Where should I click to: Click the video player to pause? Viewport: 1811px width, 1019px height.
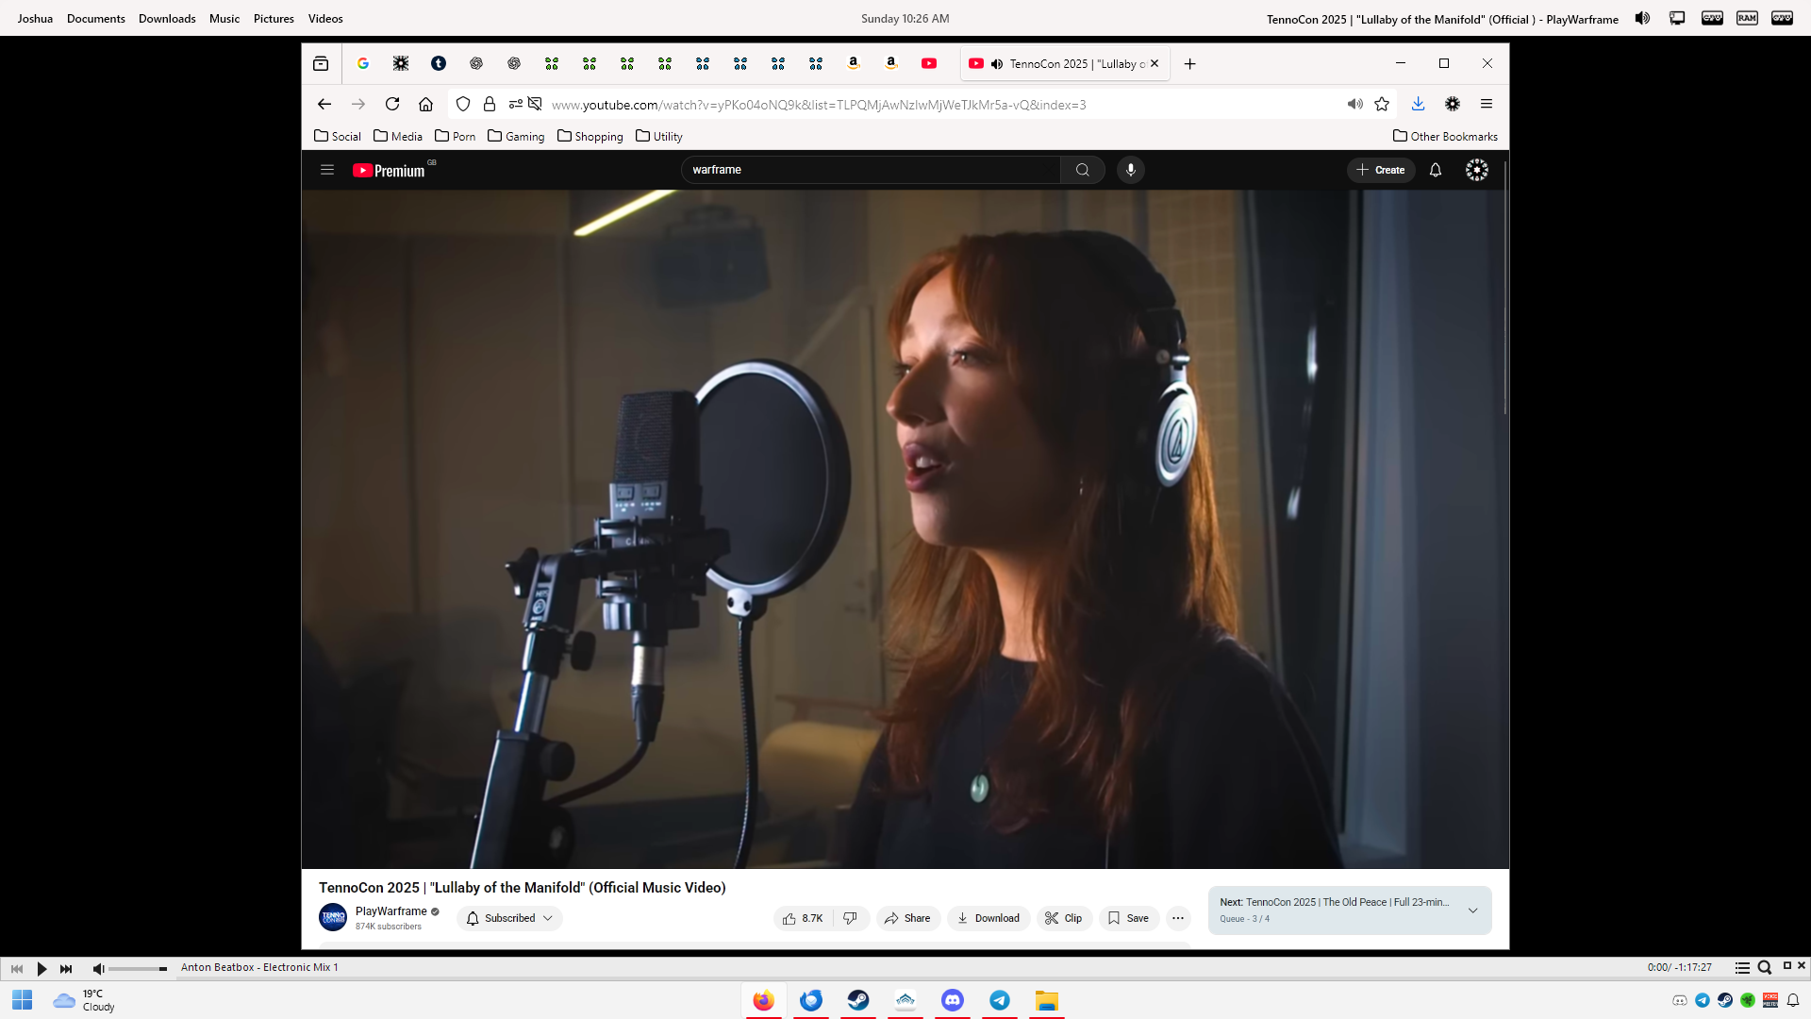[x=905, y=529]
